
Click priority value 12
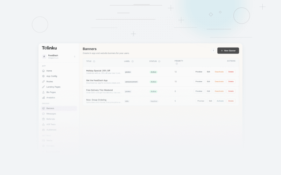pos(176,72)
